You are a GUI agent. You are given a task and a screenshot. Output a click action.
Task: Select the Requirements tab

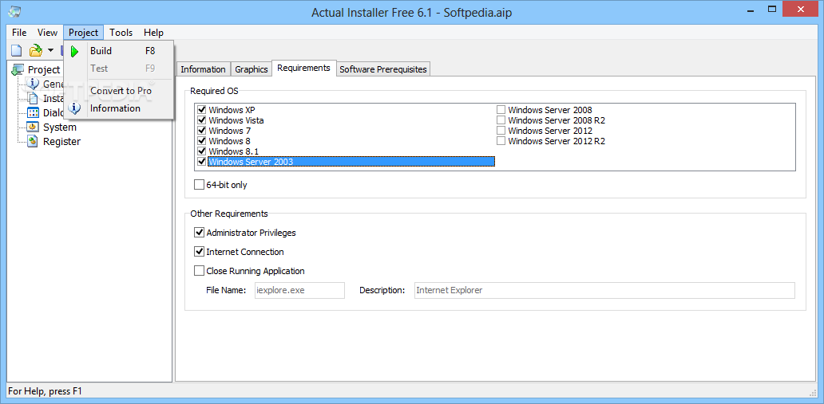[x=303, y=69]
